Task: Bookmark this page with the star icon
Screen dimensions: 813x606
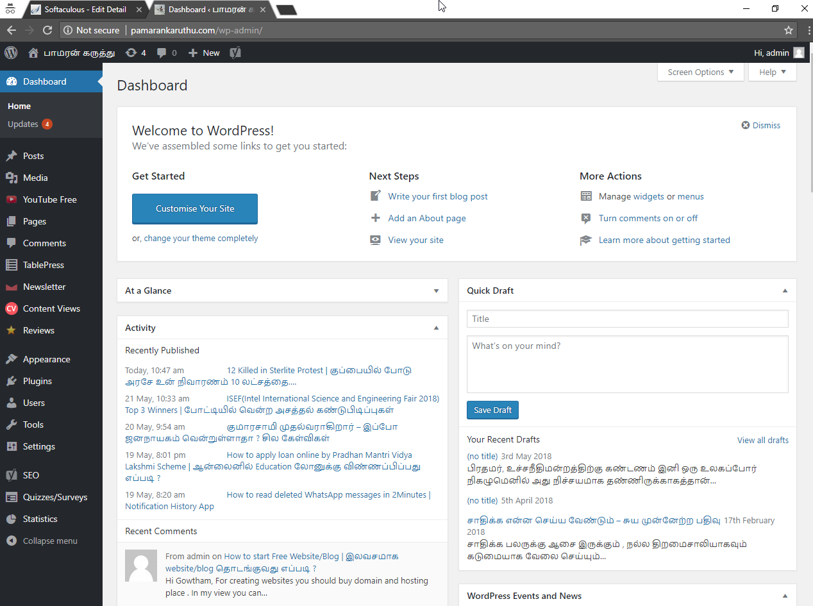Action: click(x=789, y=30)
